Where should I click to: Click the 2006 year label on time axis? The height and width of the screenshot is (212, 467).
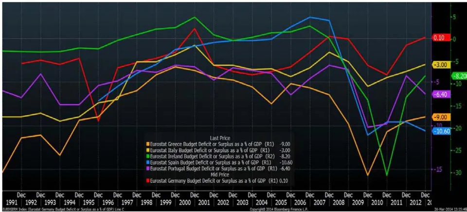click(301, 203)
